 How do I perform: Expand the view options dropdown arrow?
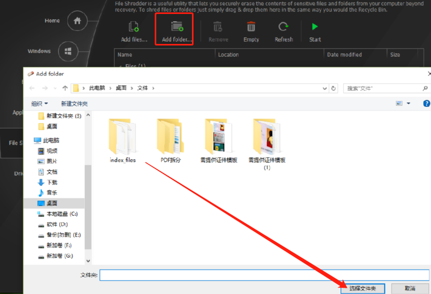(409, 103)
